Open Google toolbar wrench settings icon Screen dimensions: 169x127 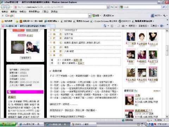(164, 16)
